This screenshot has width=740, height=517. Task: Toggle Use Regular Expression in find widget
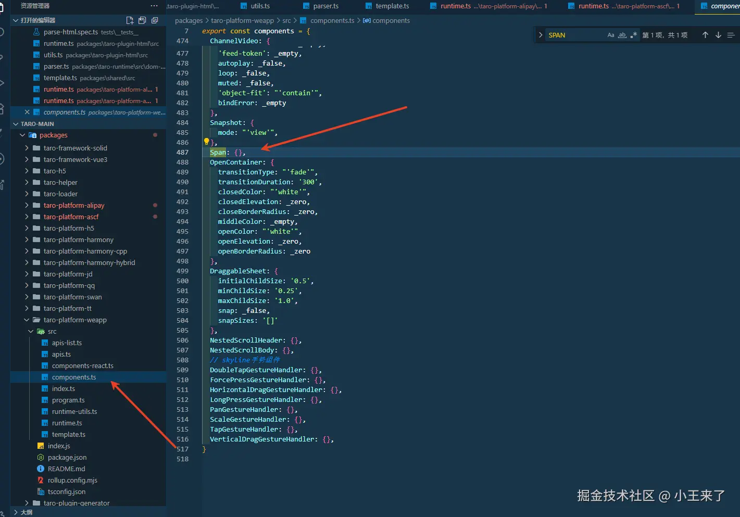[x=633, y=35]
